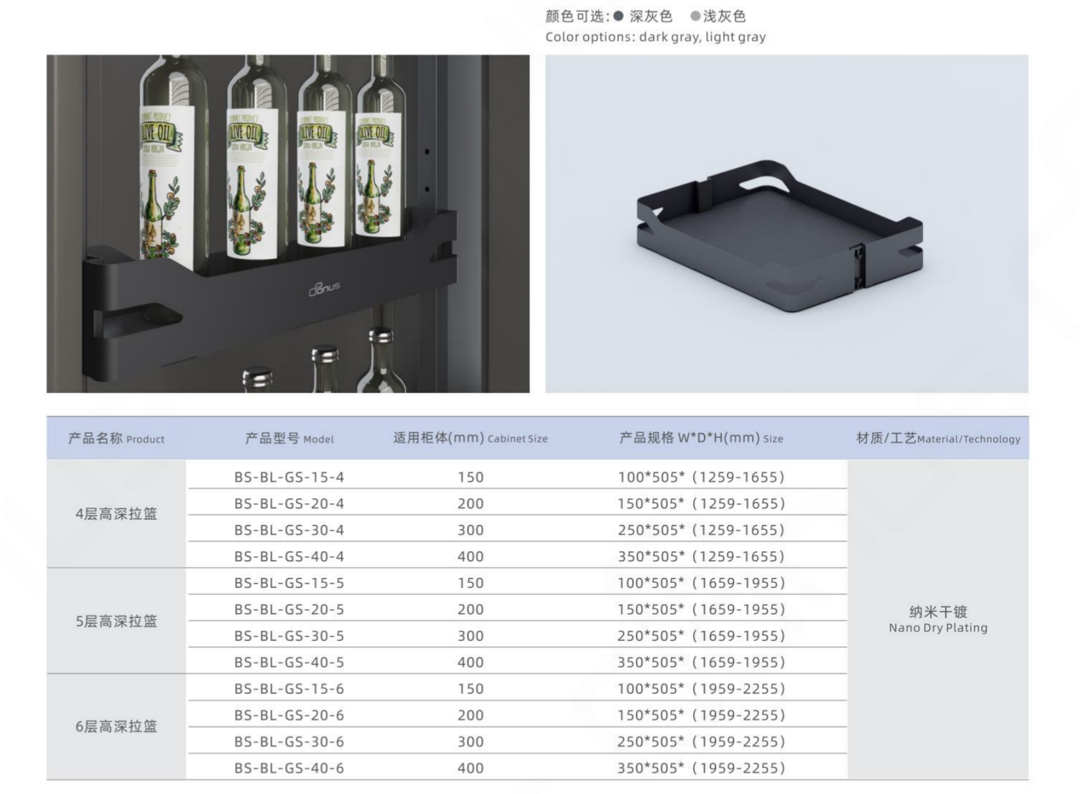Click cabinet size 300 in BS-BL-GS-30-6 row

click(470, 742)
